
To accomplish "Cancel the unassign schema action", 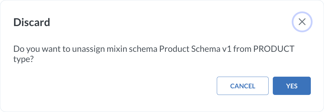I will pos(243,86).
